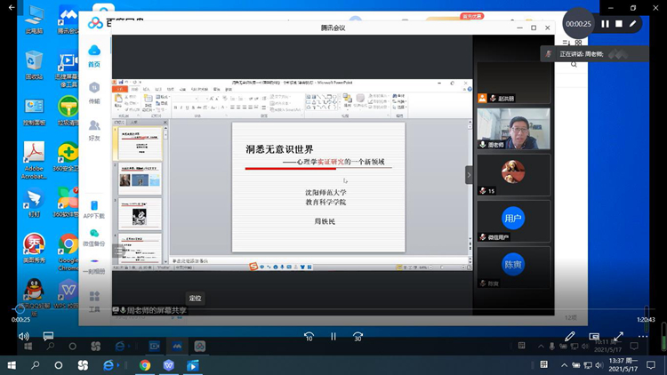667x375 pixels.
Task: Open 好友 in the Baidu Netdisk sidebar
Action: click(x=94, y=130)
